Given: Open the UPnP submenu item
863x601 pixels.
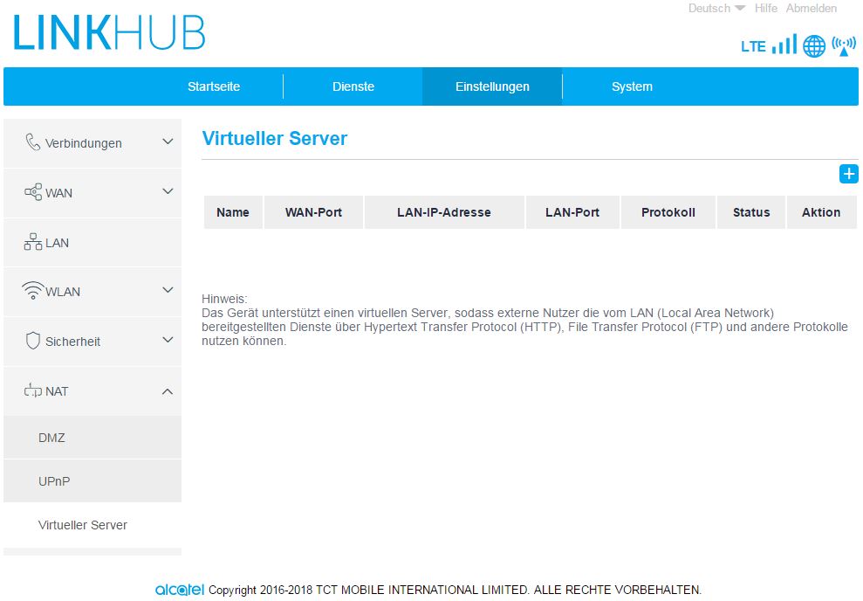Looking at the screenshot, I should click(53, 481).
